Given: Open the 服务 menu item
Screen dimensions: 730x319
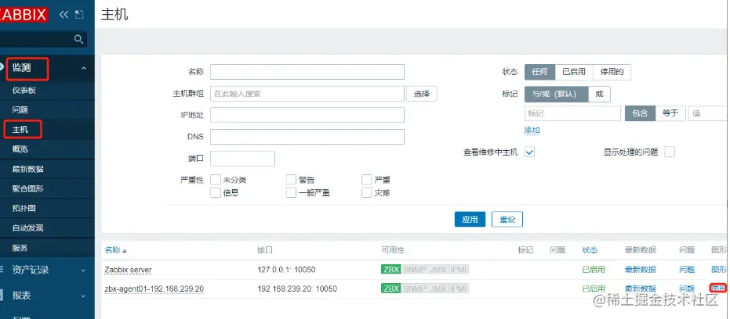Looking at the screenshot, I should coord(20,248).
